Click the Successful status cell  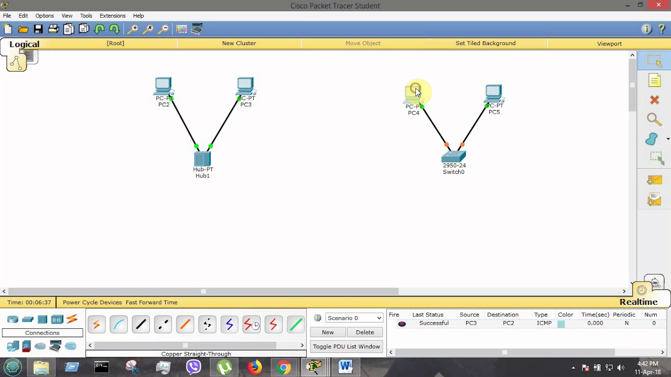point(434,324)
